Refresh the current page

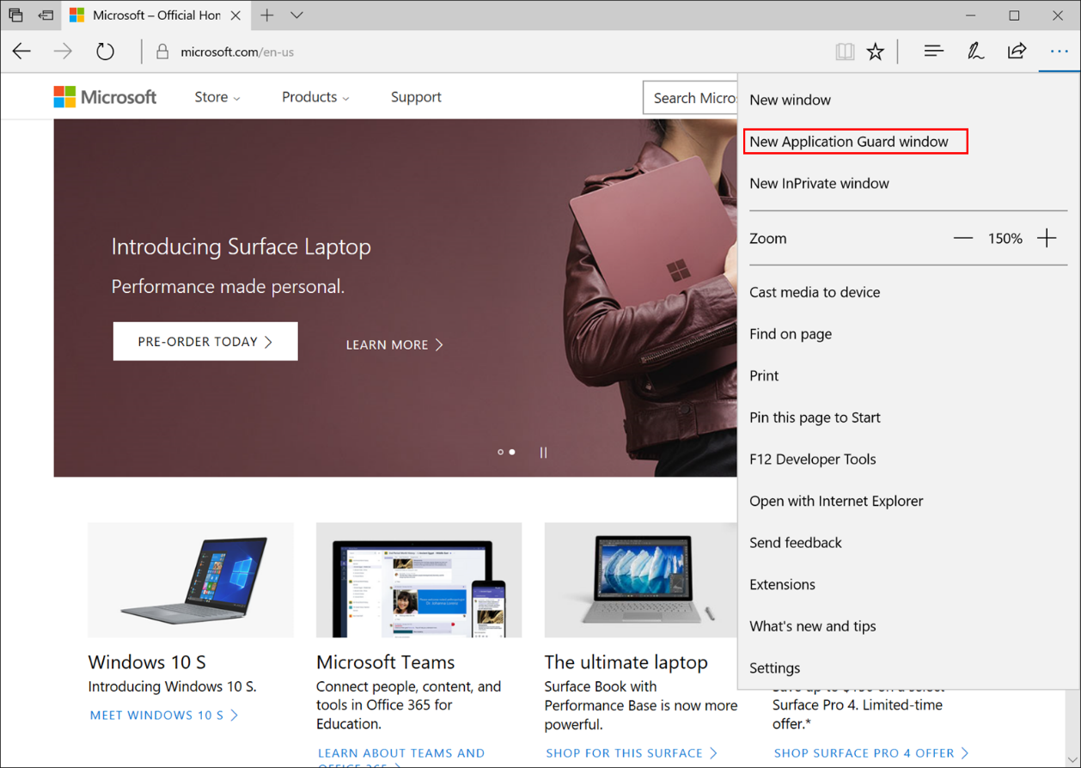[x=105, y=51]
